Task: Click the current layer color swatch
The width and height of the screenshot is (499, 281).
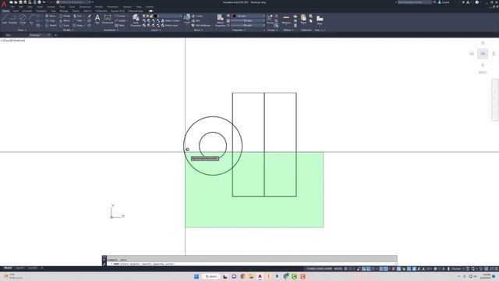Action: point(156,16)
